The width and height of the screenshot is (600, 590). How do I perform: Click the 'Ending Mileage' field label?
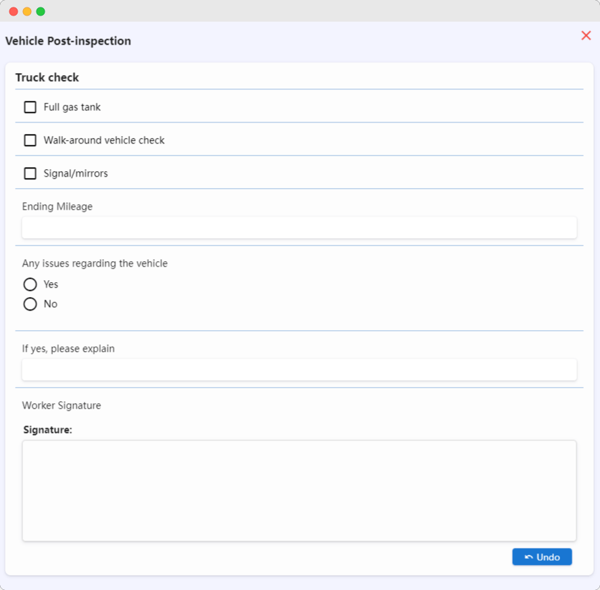click(x=57, y=206)
